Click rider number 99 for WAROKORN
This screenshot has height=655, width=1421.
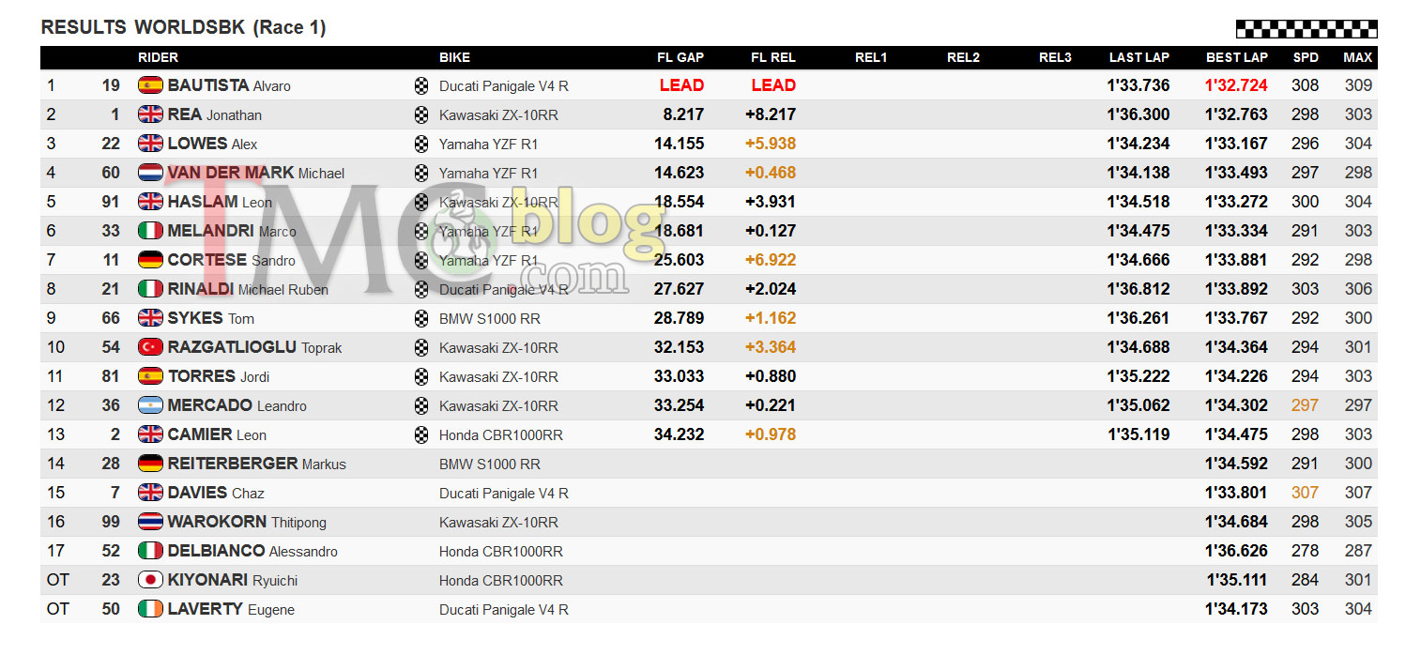click(111, 522)
